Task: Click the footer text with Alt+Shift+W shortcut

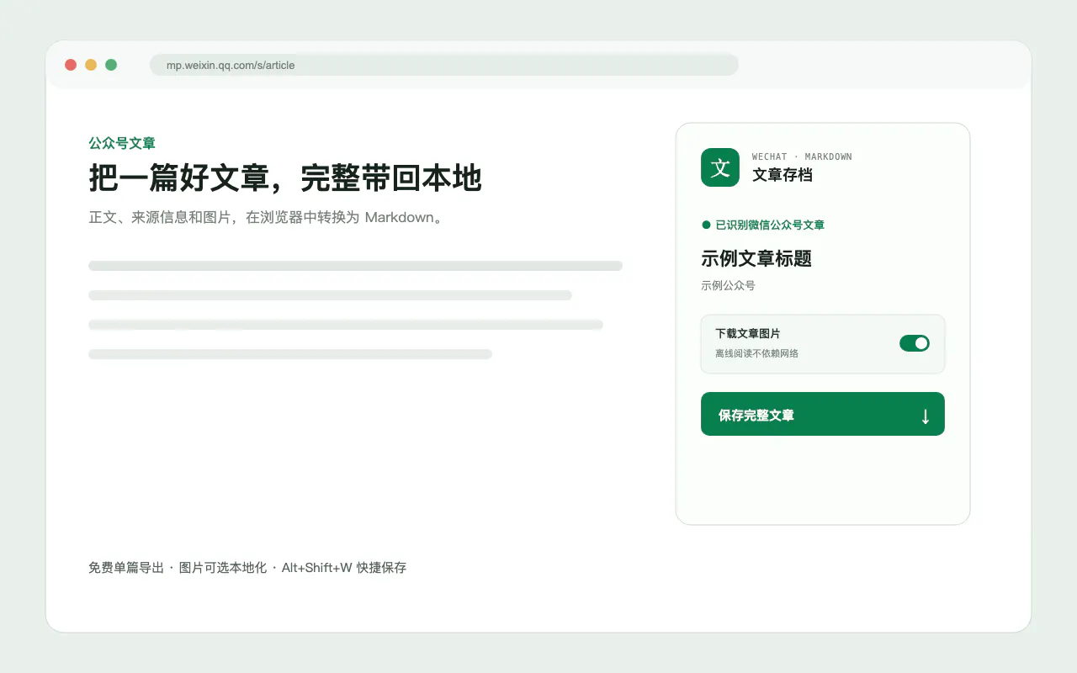Action: (x=247, y=568)
